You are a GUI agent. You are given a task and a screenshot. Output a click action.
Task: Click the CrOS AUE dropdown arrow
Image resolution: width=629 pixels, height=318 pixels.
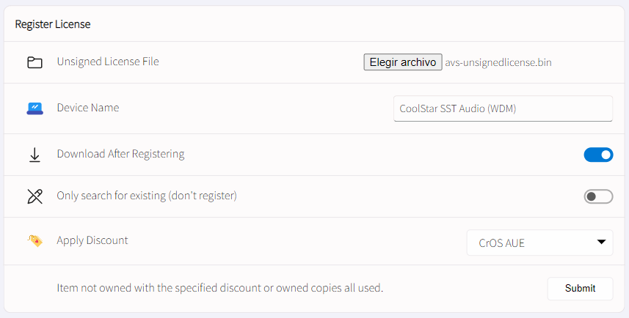point(601,242)
